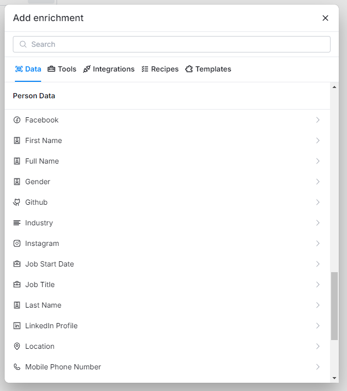Screen dimensions: 347x391
Task: Expand the Job Start Date row chevron
Action: (318, 264)
